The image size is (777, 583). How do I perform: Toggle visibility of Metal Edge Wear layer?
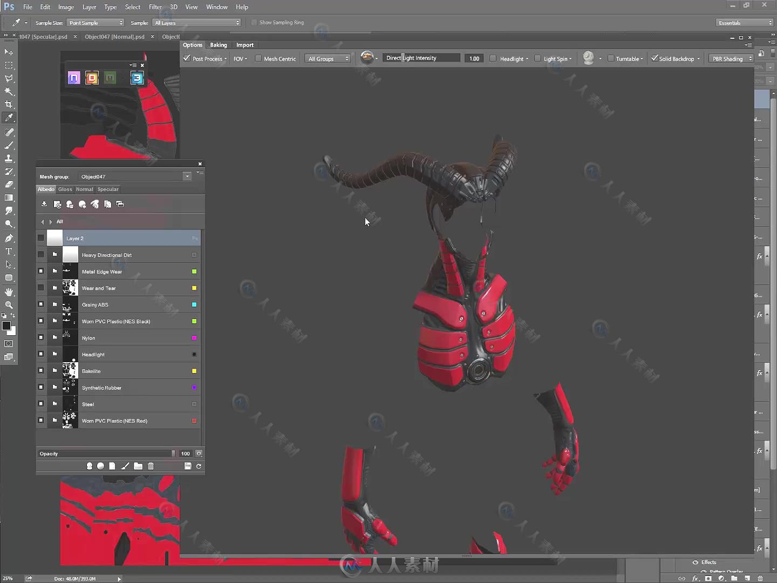coord(40,271)
